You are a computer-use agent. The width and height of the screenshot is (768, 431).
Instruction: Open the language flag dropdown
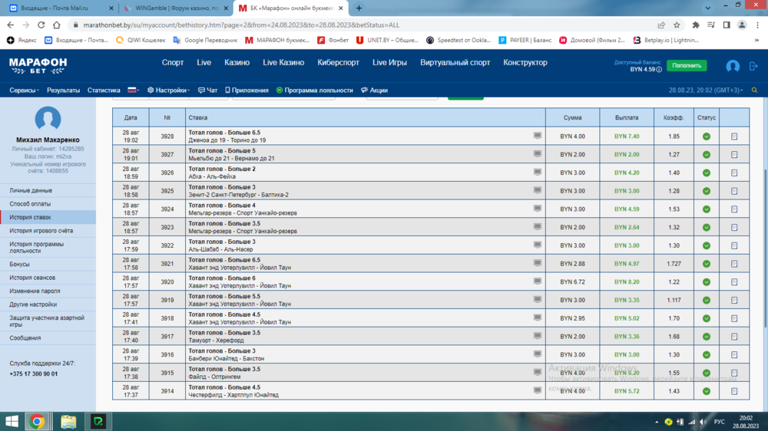click(x=134, y=90)
